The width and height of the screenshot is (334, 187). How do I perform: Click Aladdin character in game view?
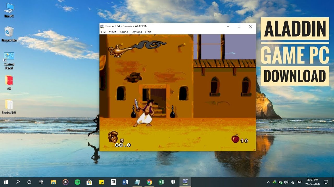[x=145, y=113]
